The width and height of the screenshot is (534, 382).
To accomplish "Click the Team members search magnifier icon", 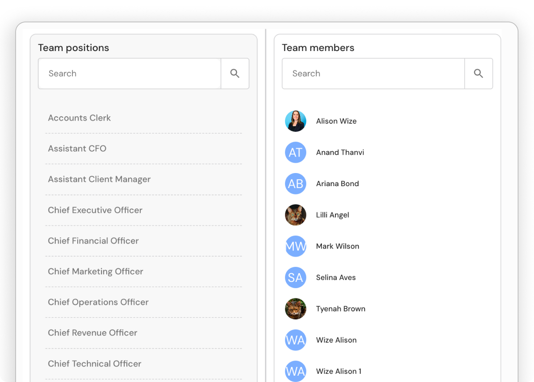I will 479,73.
